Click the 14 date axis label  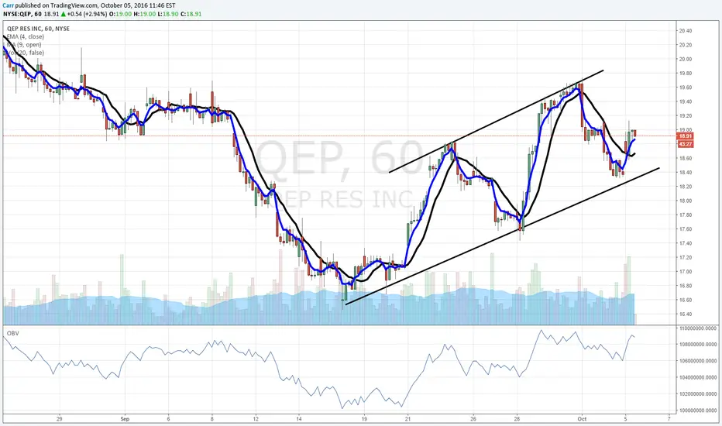click(299, 419)
